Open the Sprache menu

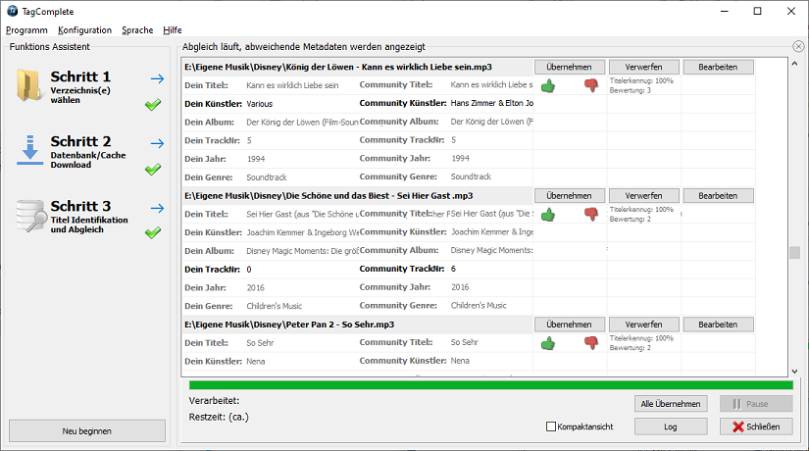tap(137, 30)
